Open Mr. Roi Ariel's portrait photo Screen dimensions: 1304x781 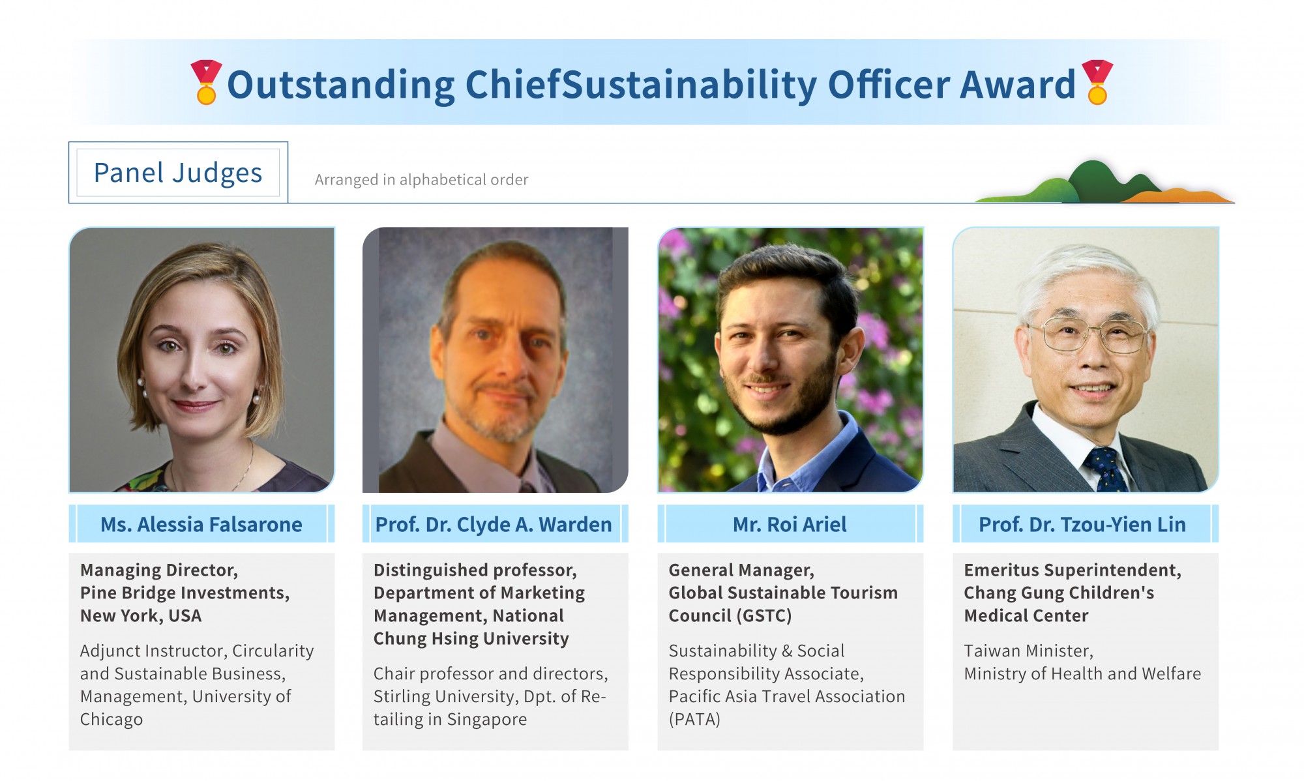790,360
